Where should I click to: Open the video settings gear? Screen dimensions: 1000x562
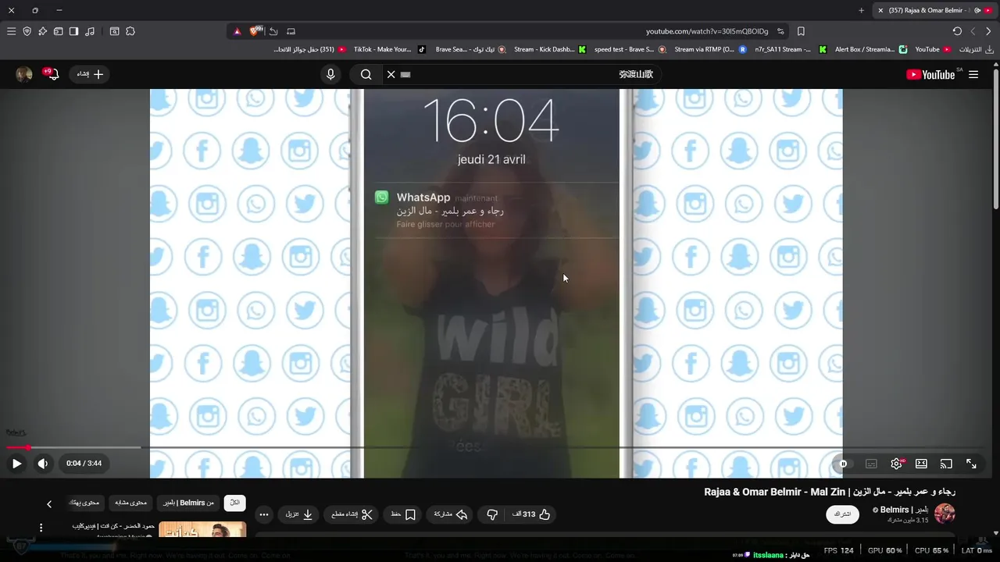coord(897,464)
